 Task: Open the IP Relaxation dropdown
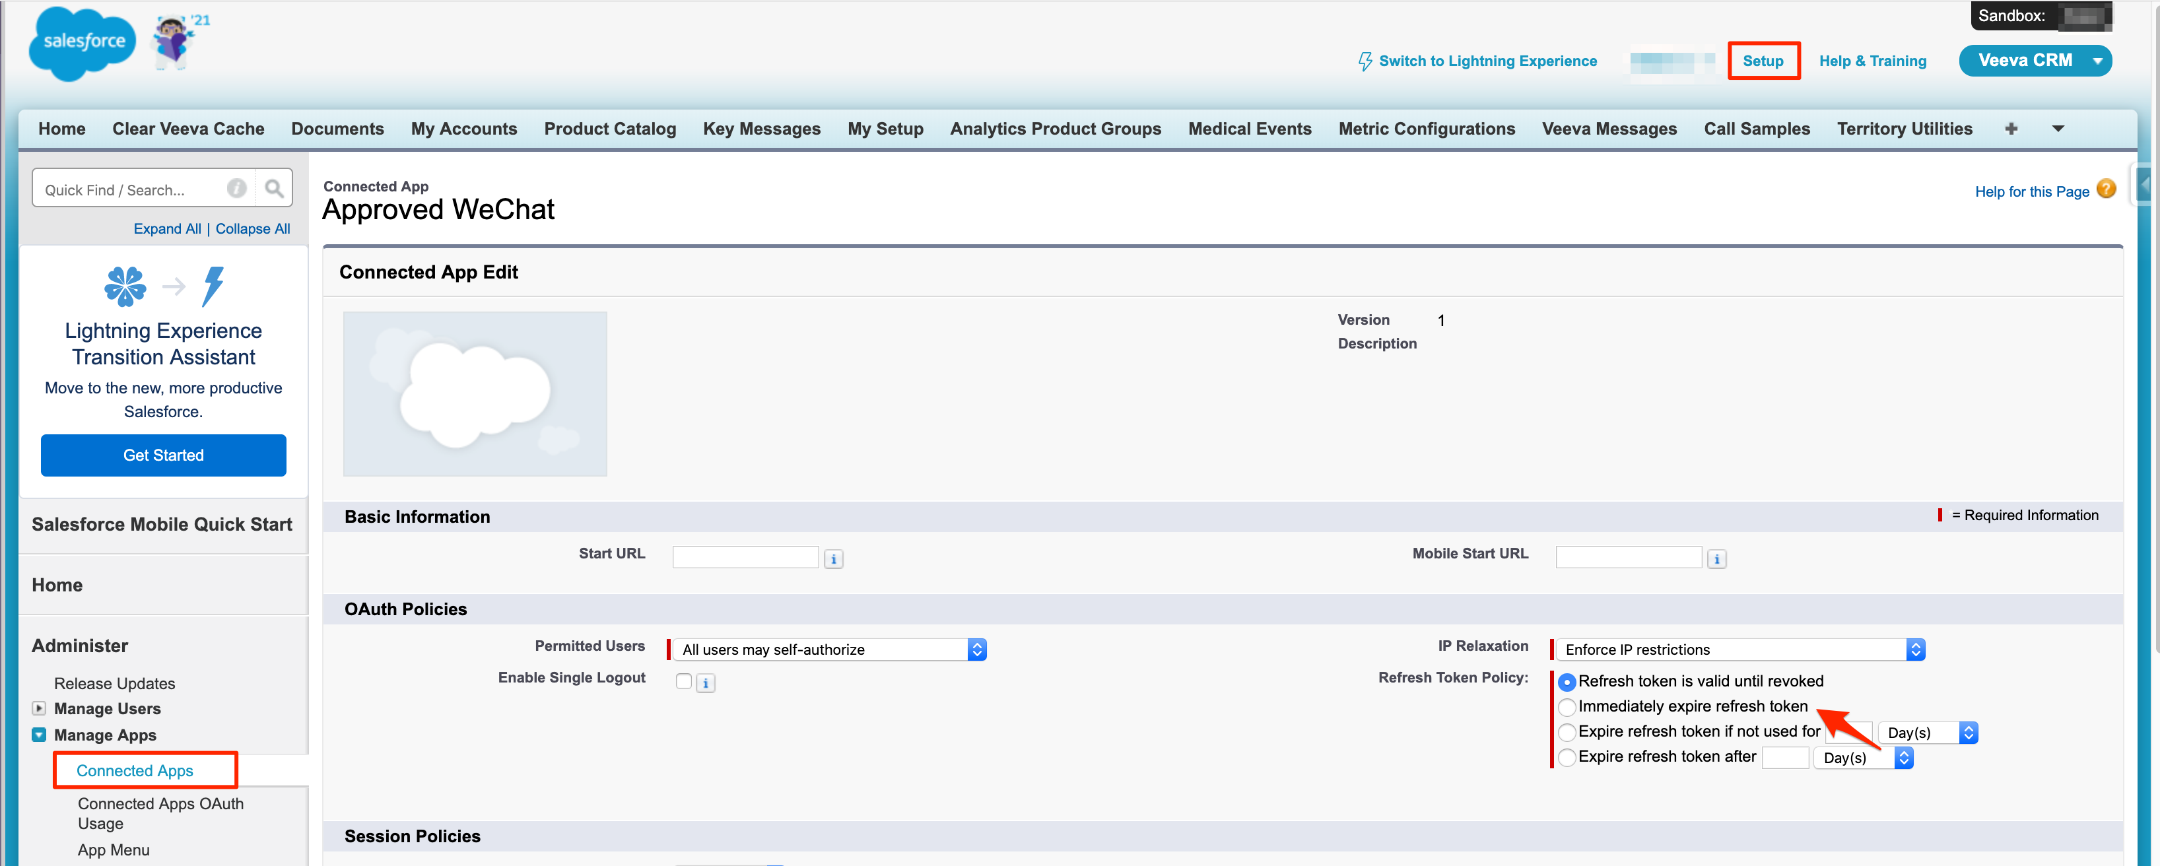(1739, 649)
